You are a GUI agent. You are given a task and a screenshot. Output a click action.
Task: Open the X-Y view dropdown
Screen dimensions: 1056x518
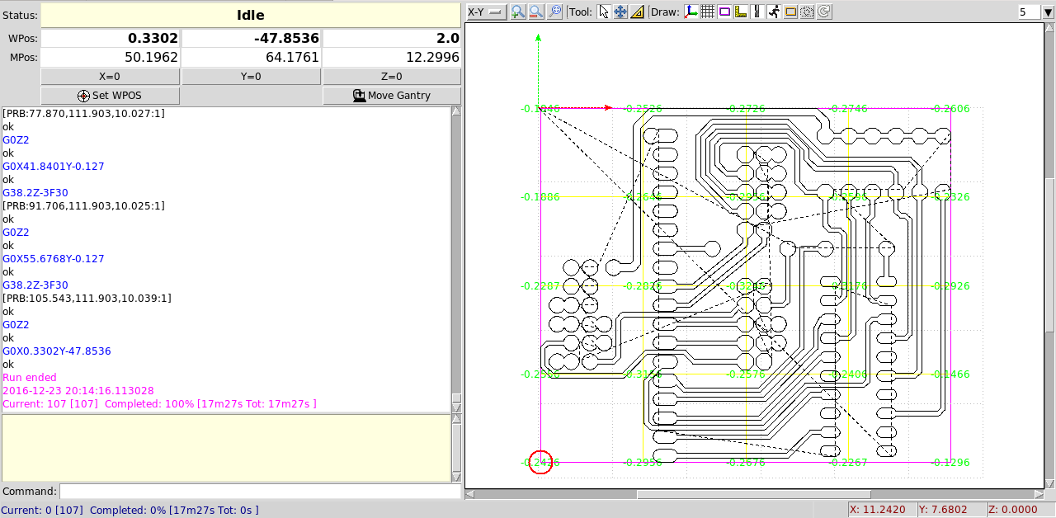point(486,12)
